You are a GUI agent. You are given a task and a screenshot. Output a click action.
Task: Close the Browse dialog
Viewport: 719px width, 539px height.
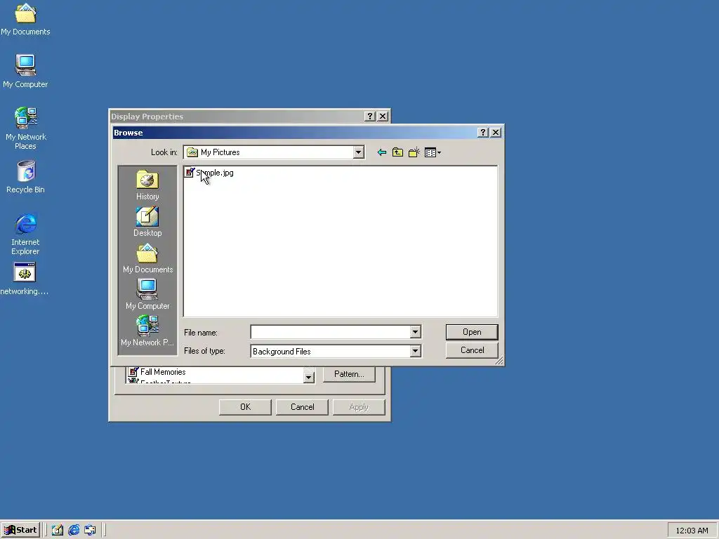[x=496, y=133]
